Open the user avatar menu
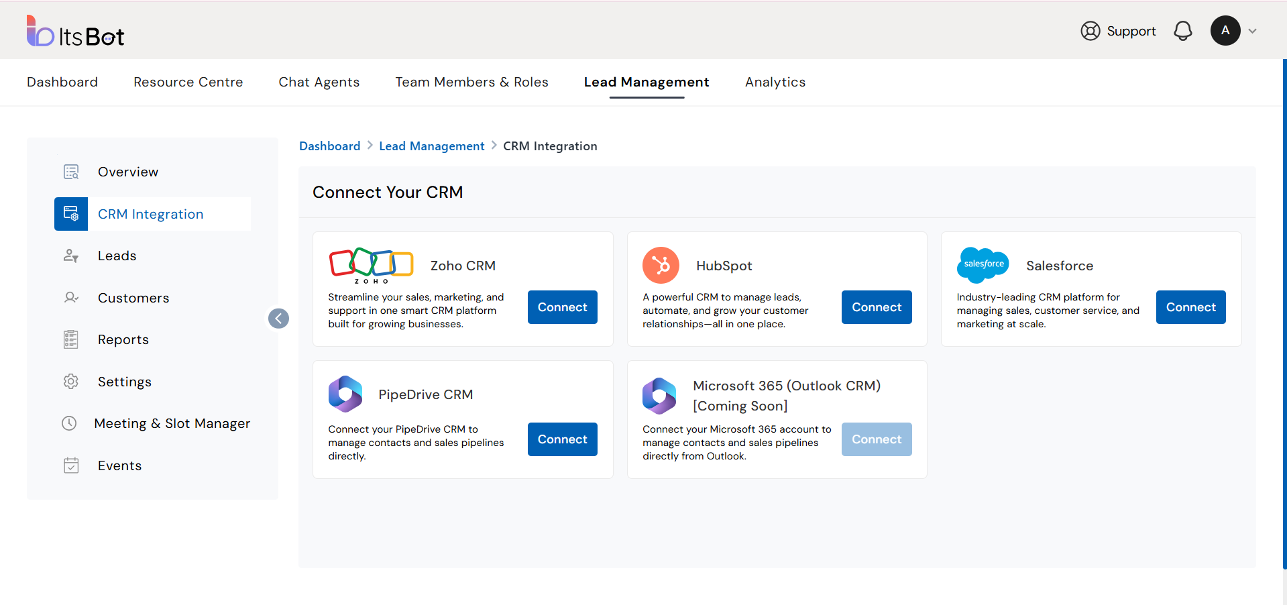 (1225, 31)
